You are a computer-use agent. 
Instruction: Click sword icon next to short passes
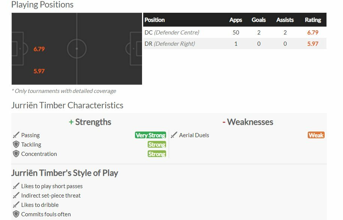pyautogui.click(x=16, y=186)
